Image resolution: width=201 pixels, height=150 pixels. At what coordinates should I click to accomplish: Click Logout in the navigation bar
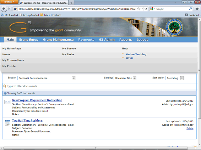pyautogui.click(x=142, y=40)
